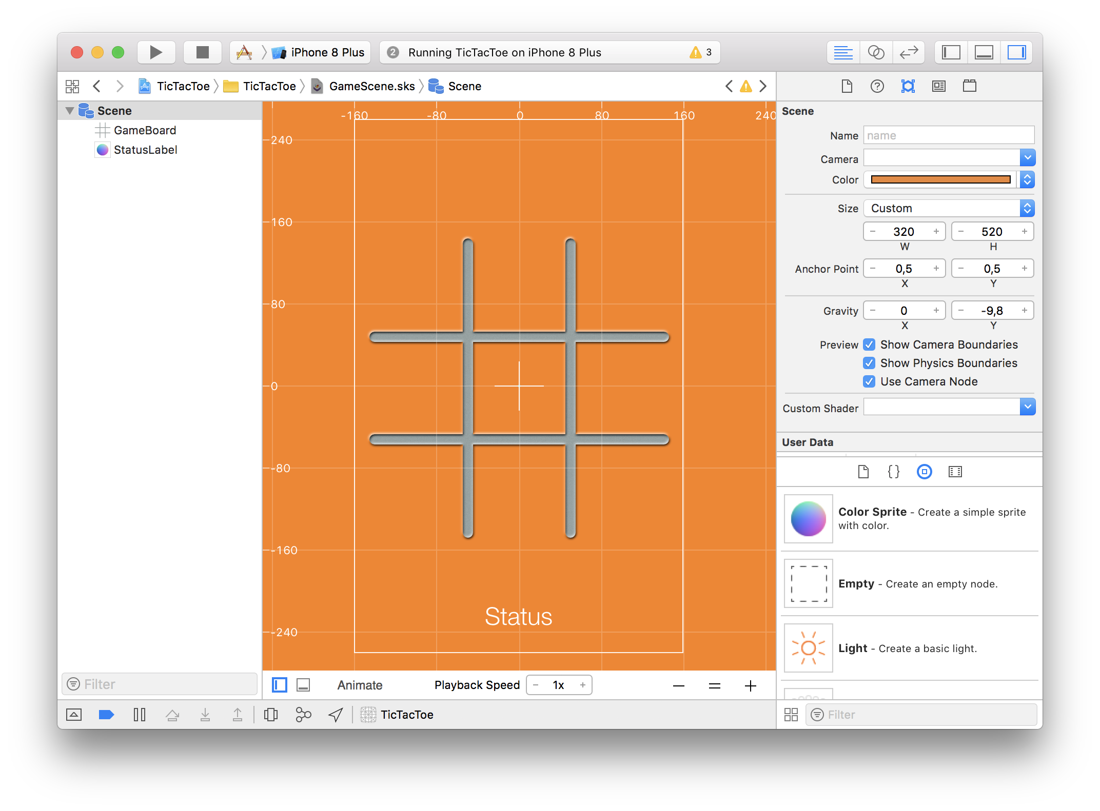The width and height of the screenshot is (1100, 811).
Task: Collapse the Scene tree disclosure triangle
Action: 70,111
